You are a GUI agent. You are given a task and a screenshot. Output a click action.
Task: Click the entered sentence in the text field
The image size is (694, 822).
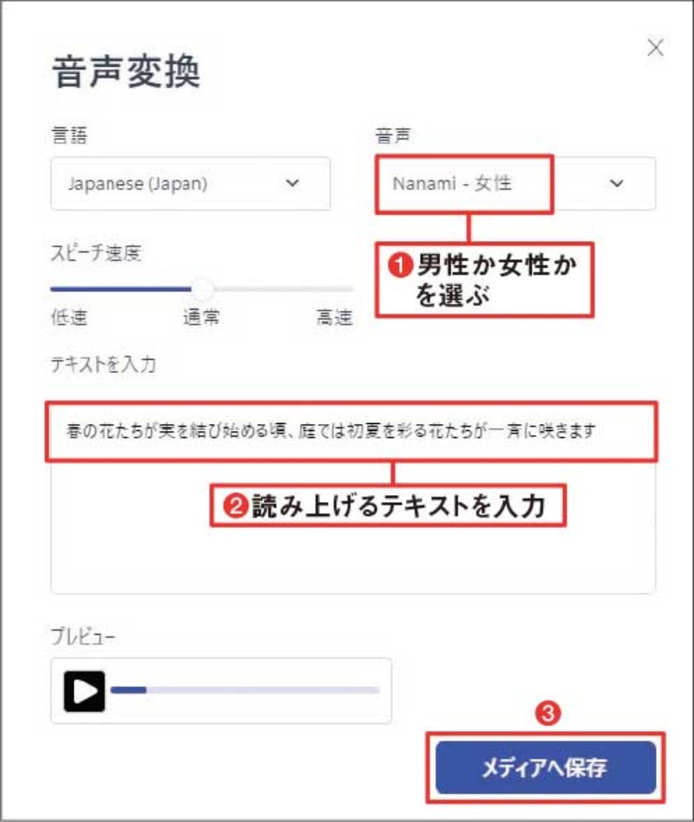tap(331, 431)
